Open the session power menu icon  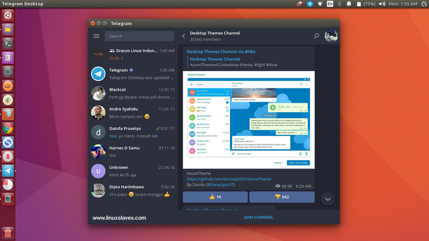tap(424, 4)
